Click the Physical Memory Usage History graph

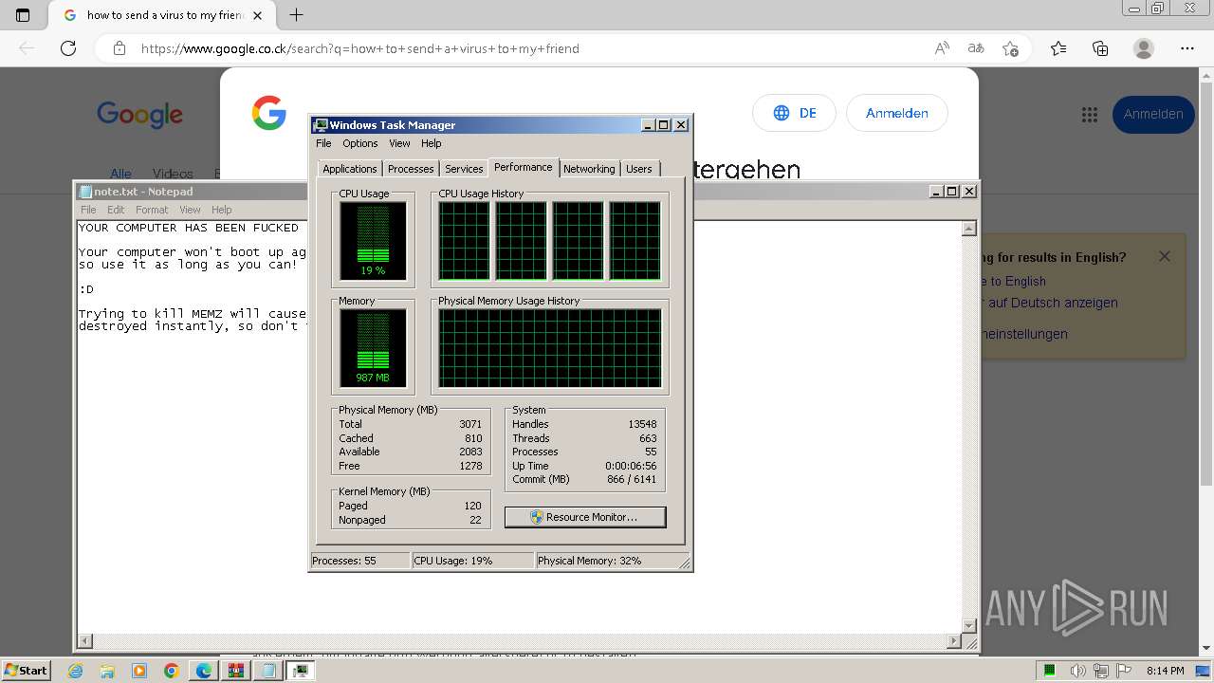pos(549,348)
